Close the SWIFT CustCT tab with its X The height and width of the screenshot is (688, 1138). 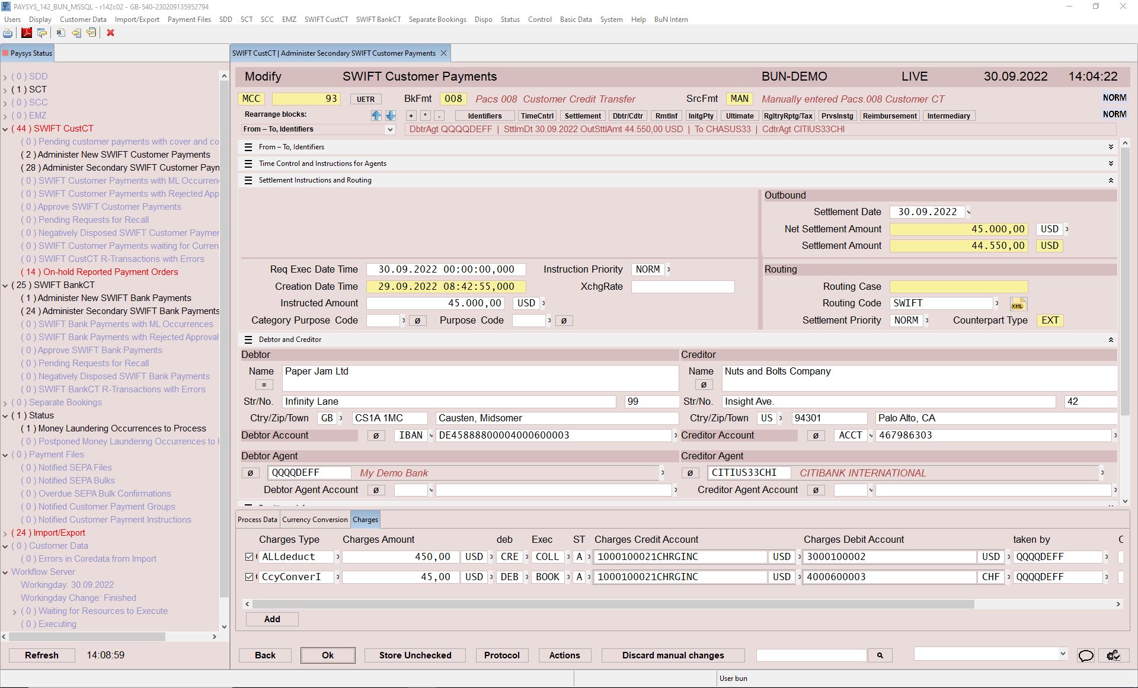coord(443,53)
